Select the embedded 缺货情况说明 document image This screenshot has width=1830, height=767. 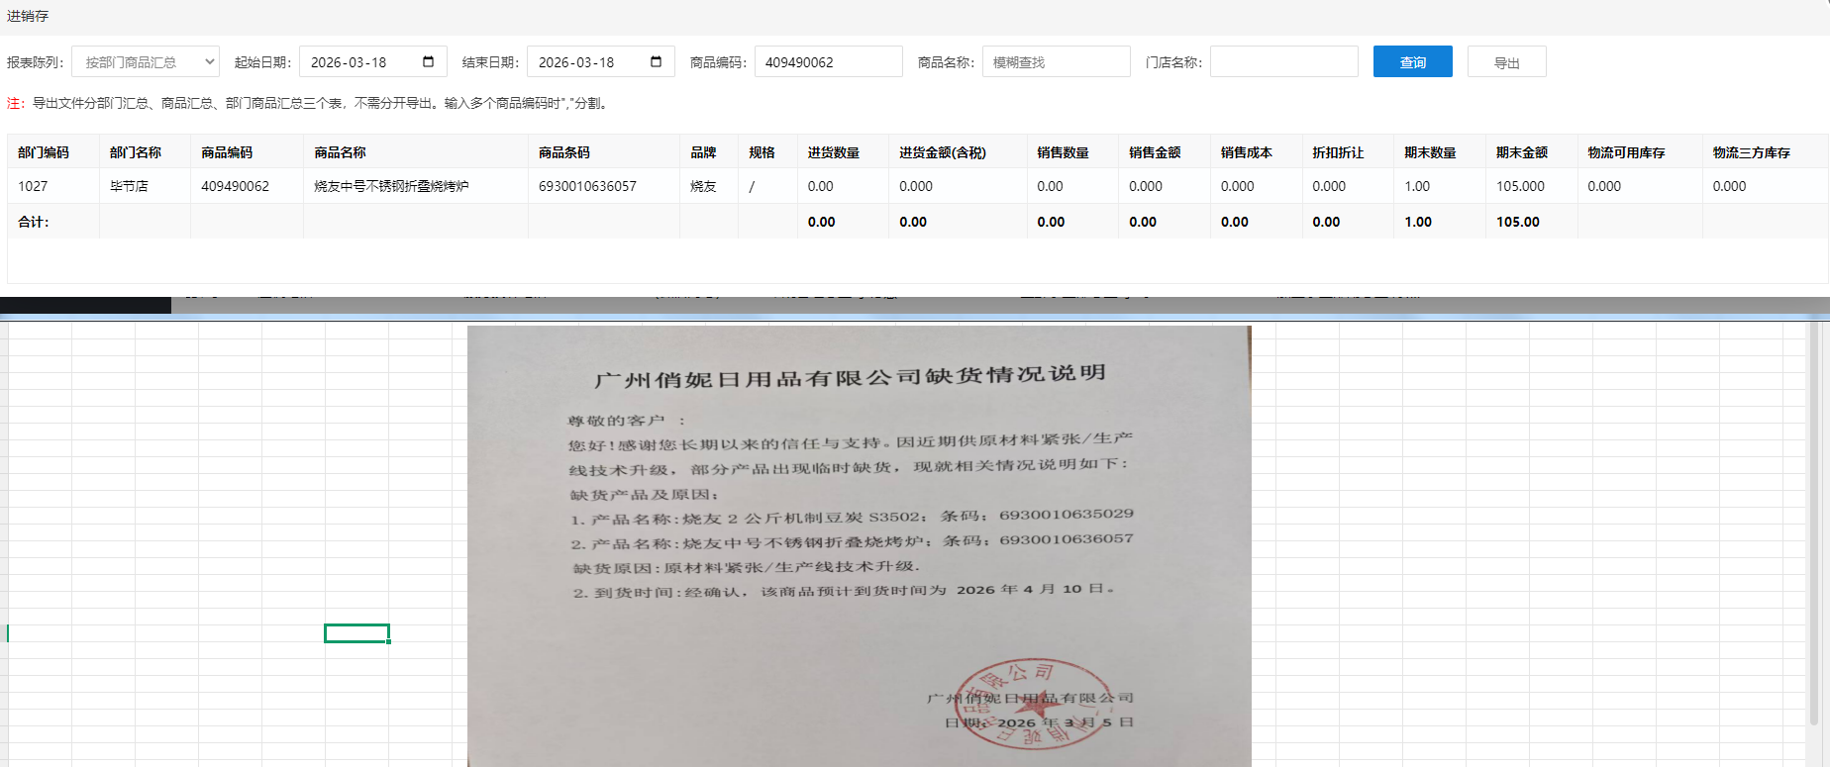point(859,544)
